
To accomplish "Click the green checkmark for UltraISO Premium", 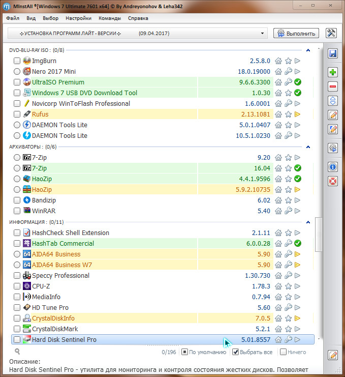I will coord(298,82).
